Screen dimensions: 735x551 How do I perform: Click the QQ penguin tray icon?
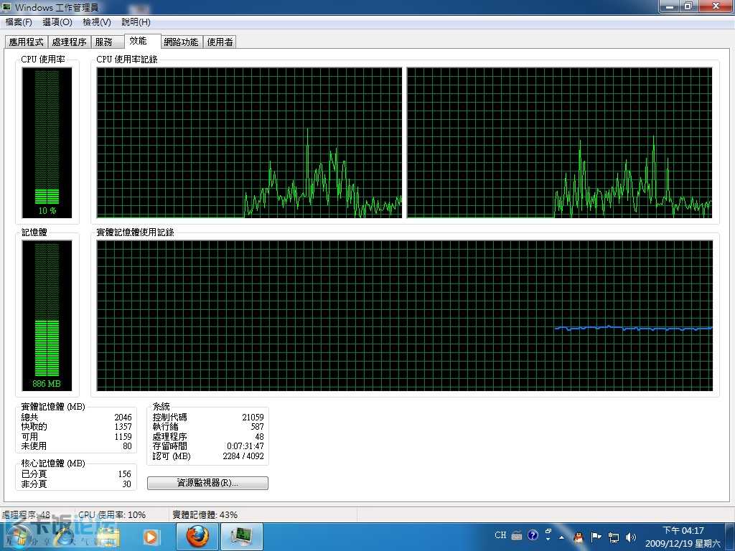click(579, 537)
